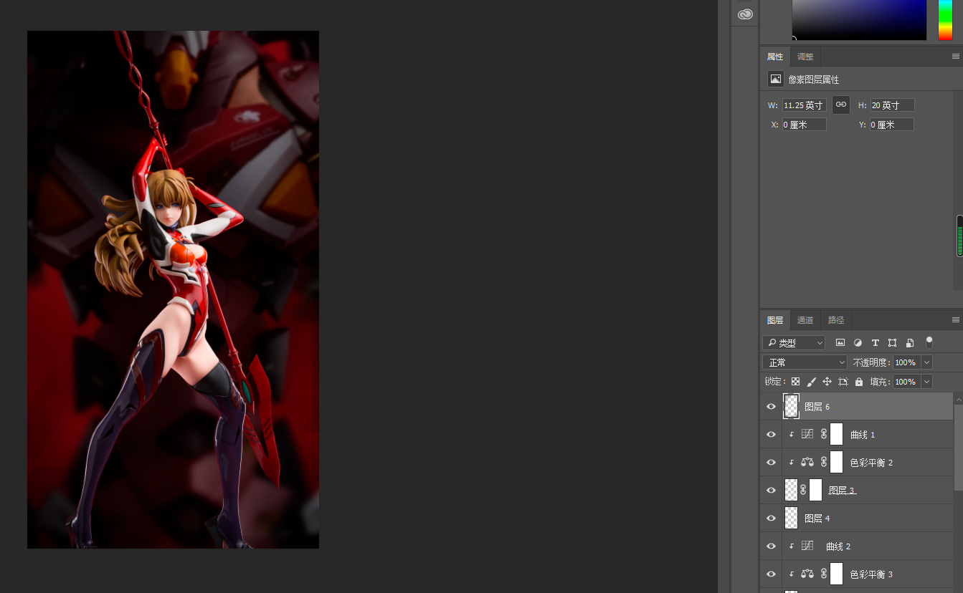
Task: Click the lock image pixels brush icon
Action: [811, 382]
